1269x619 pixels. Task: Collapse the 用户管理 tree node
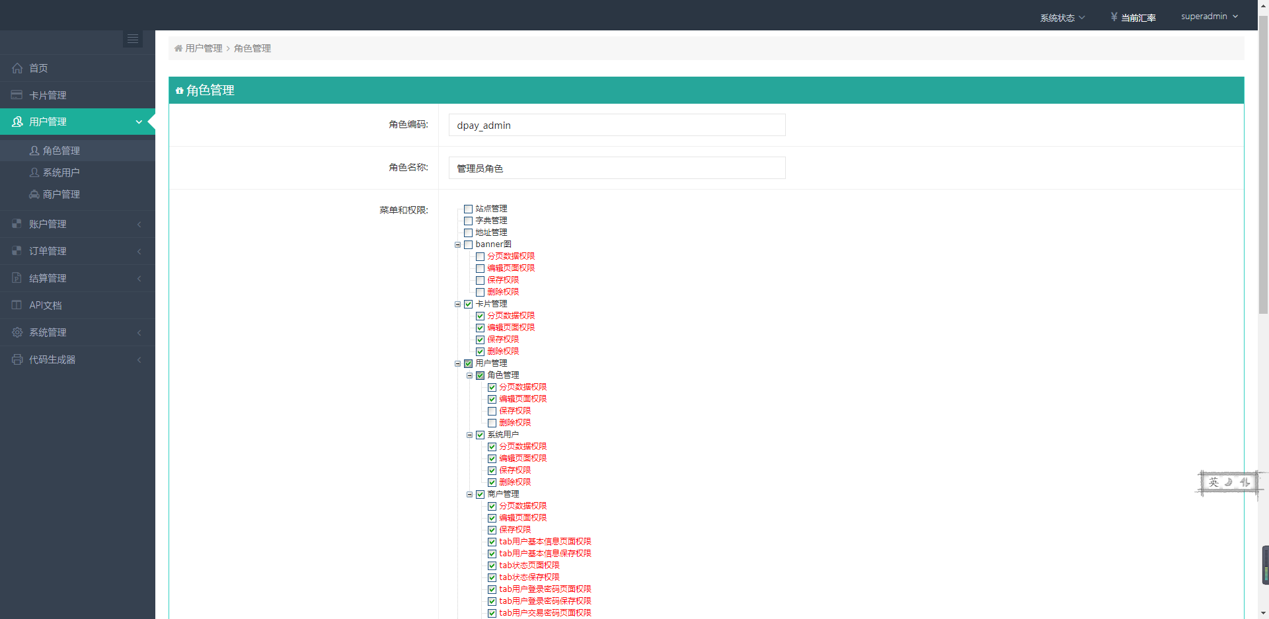coord(457,363)
